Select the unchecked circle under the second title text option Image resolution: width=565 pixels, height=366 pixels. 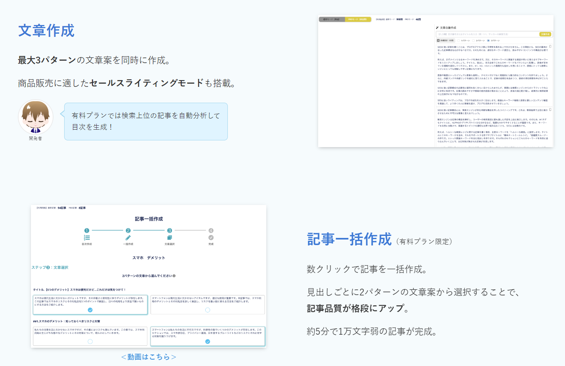pos(208,310)
